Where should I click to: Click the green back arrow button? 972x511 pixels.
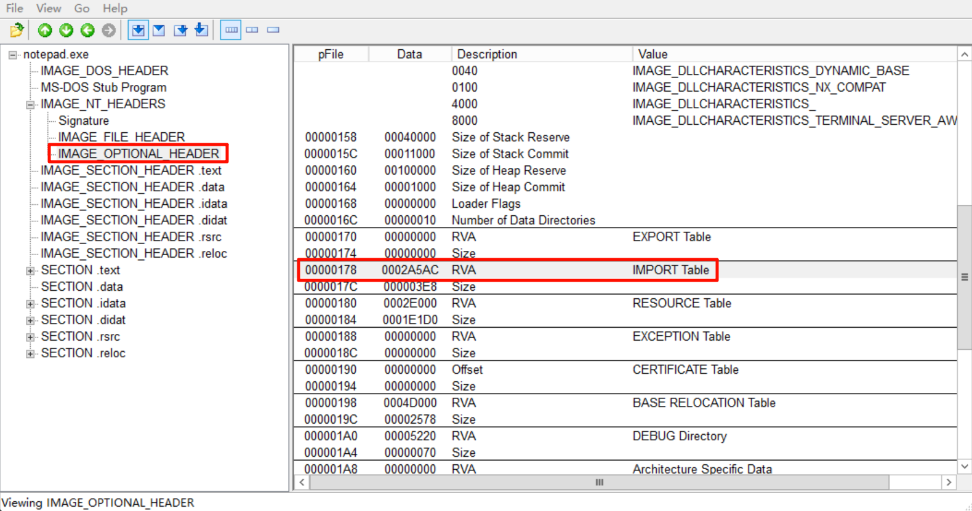[x=87, y=30]
